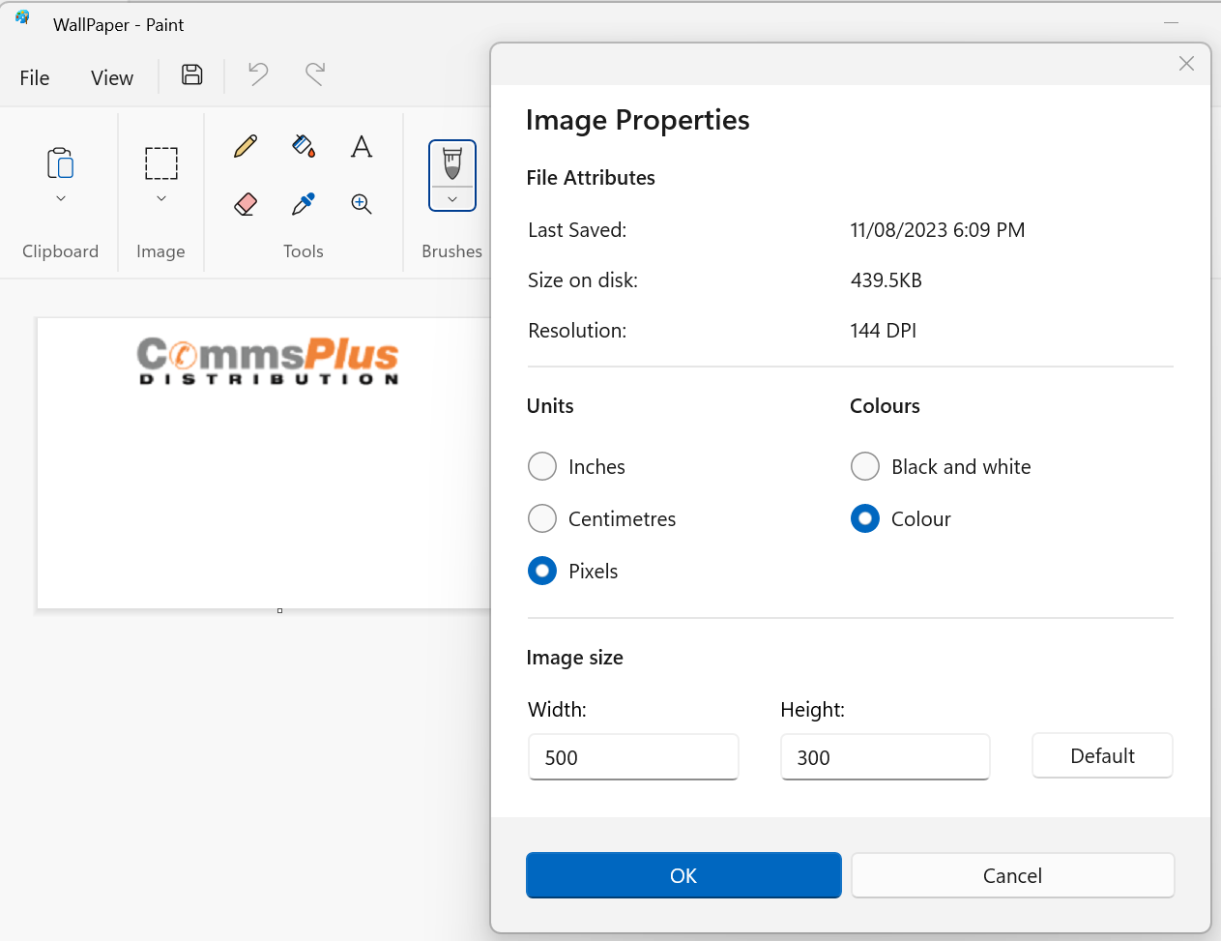Image resolution: width=1221 pixels, height=941 pixels.
Task: Click the Save icon in the toolbar
Action: point(192,74)
